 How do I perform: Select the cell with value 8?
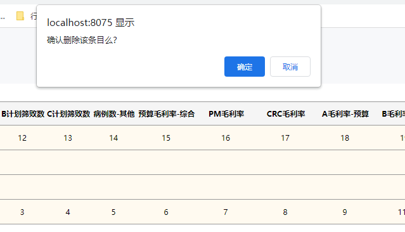[285, 212]
